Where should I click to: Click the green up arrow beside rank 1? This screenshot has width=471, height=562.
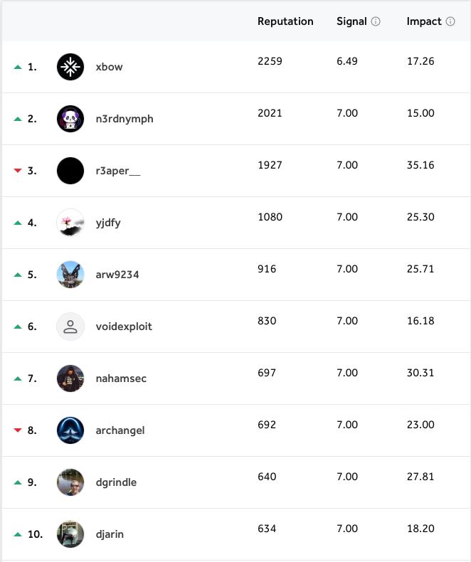(x=18, y=67)
